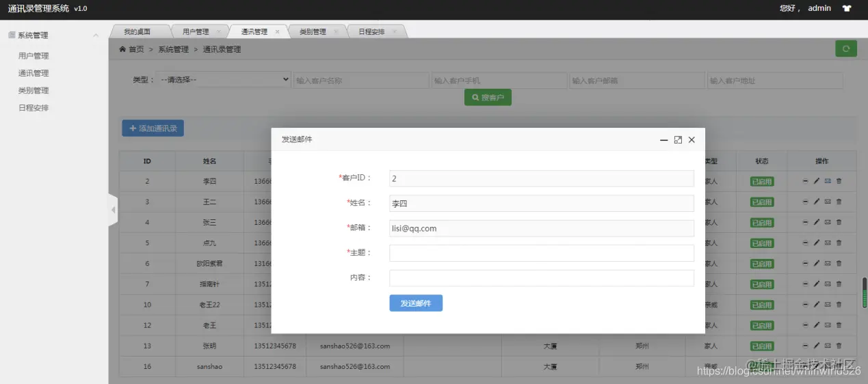Close the 发送邮件 dialog
Screen dimensions: 868x384
[x=692, y=139]
